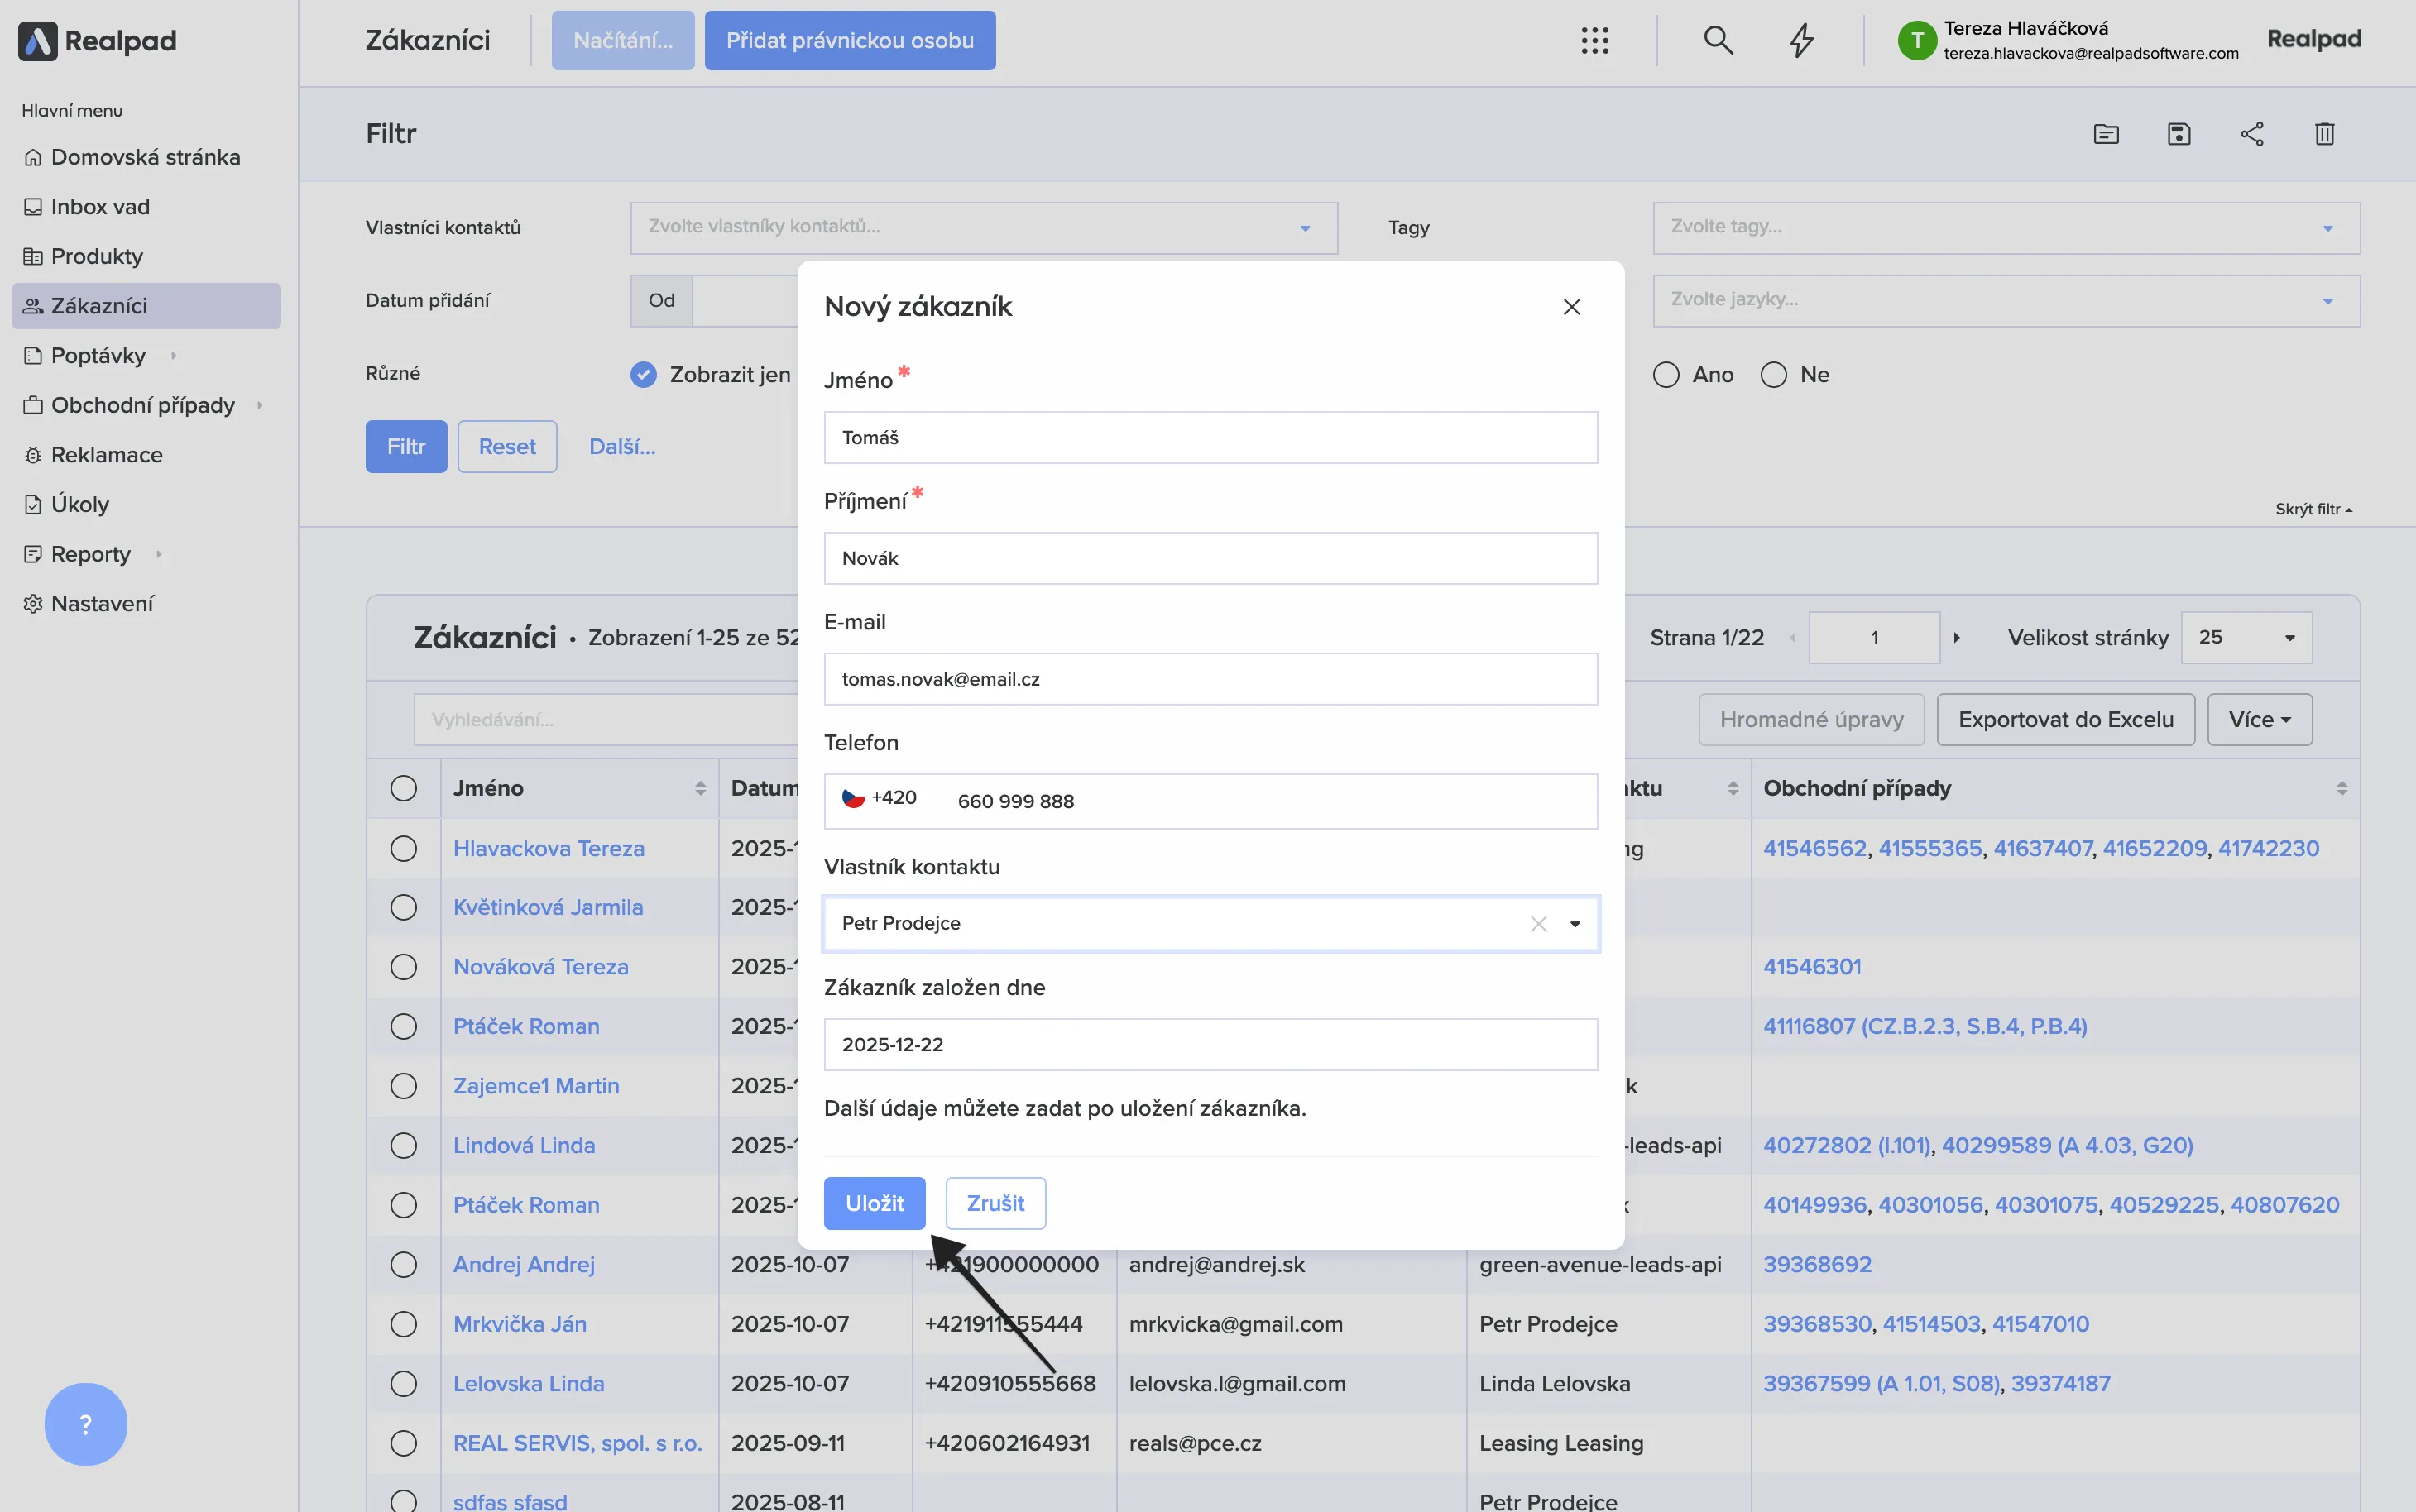Select the Ne radio button

[x=1774, y=375]
